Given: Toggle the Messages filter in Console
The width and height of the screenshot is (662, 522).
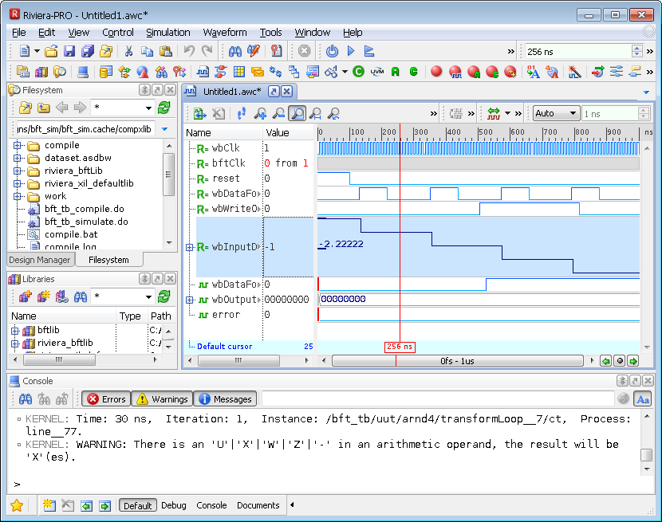Looking at the screenshot, I should point(225,398).
